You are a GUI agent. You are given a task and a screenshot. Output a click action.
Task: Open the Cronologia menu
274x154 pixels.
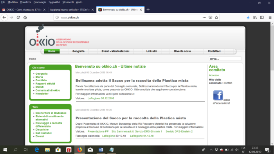point(40,2)
